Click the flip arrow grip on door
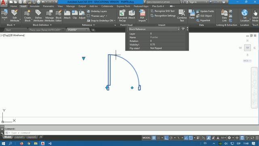This screenshot has height=146, width=259. (x=132, y=88)
